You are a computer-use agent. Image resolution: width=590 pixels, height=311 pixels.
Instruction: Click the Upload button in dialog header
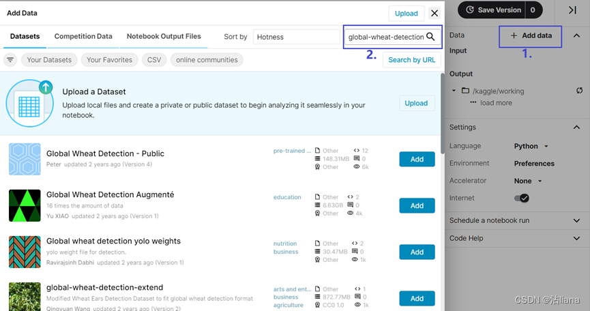click(407, 13)
